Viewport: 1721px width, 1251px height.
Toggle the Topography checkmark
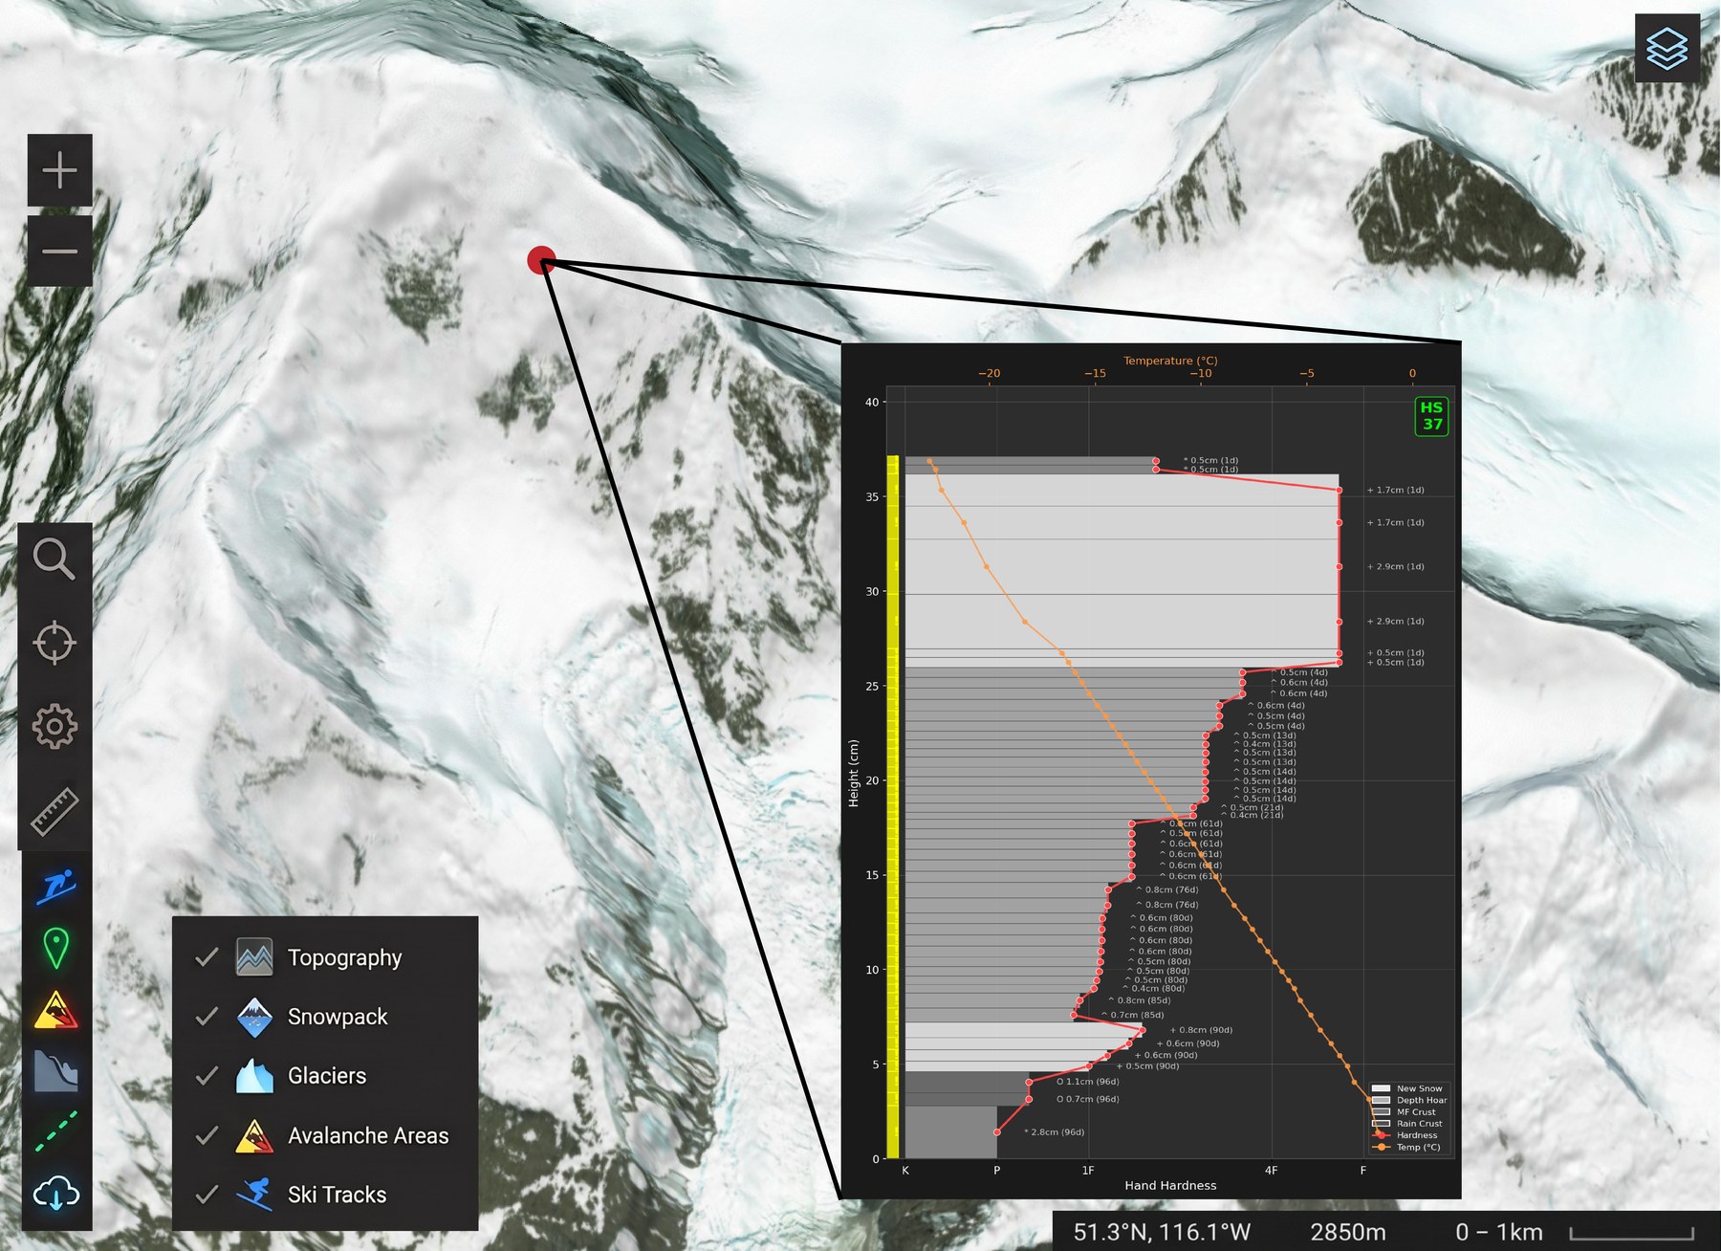pyautogui.click(x=207, y=957)
